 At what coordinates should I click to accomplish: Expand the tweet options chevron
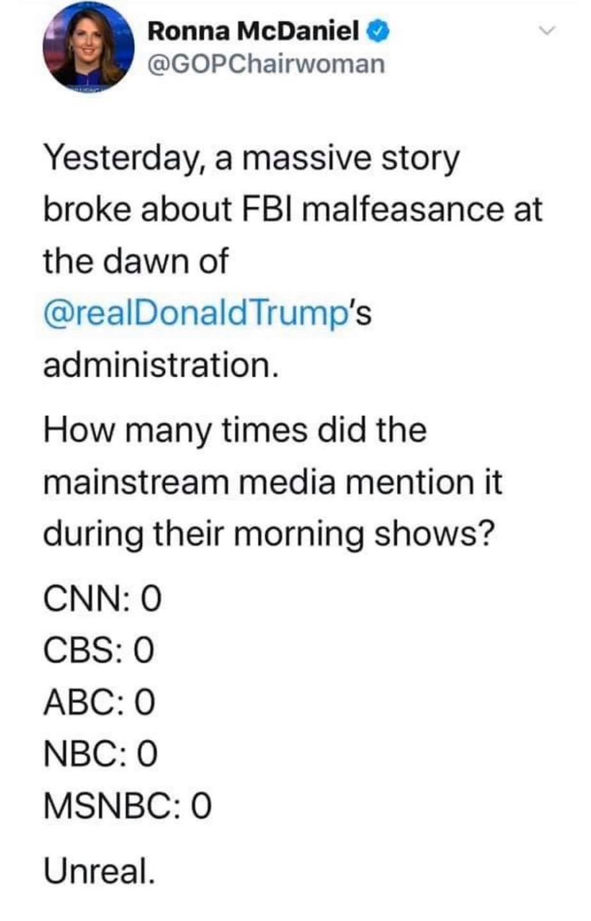(546, 30)
